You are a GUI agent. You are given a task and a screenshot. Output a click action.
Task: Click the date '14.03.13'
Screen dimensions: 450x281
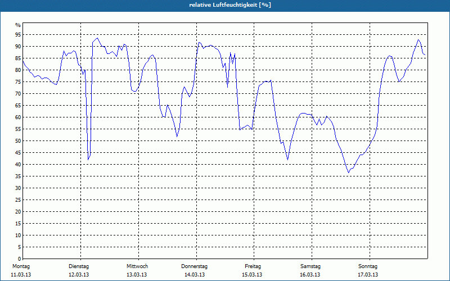pos(195,275)
